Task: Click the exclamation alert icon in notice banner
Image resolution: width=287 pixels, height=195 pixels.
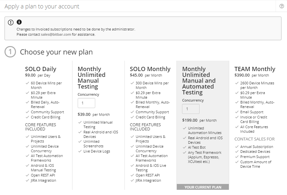Action: tap(10, 22)
